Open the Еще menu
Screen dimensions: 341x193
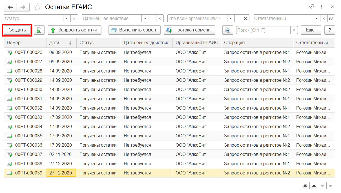pyautogui.click(x=311, y=30)
